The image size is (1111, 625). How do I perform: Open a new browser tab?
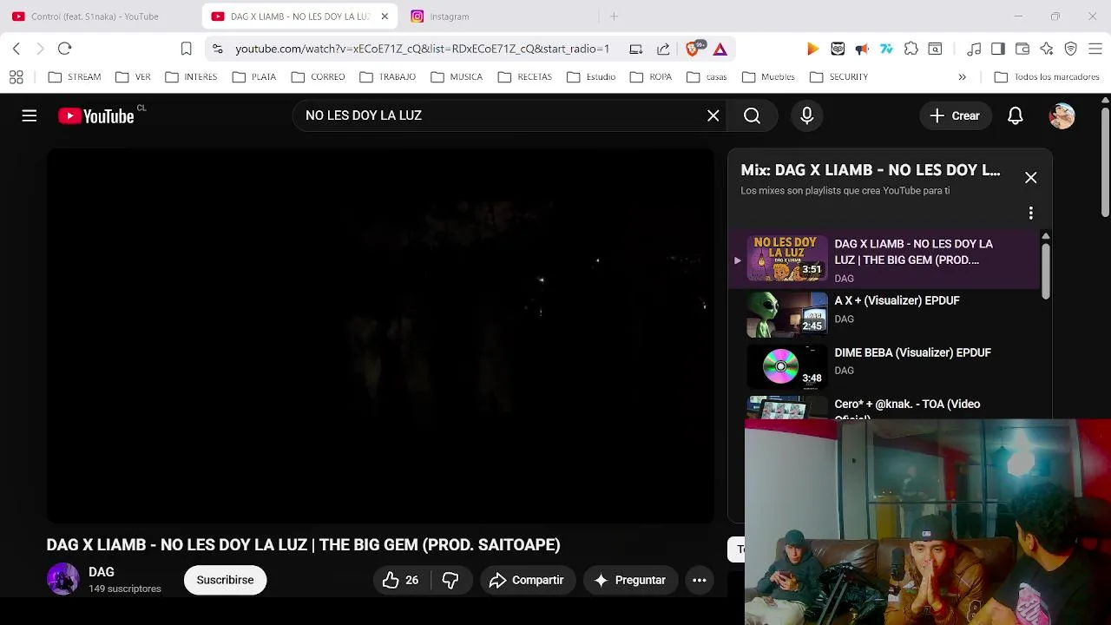click(614, 16)
